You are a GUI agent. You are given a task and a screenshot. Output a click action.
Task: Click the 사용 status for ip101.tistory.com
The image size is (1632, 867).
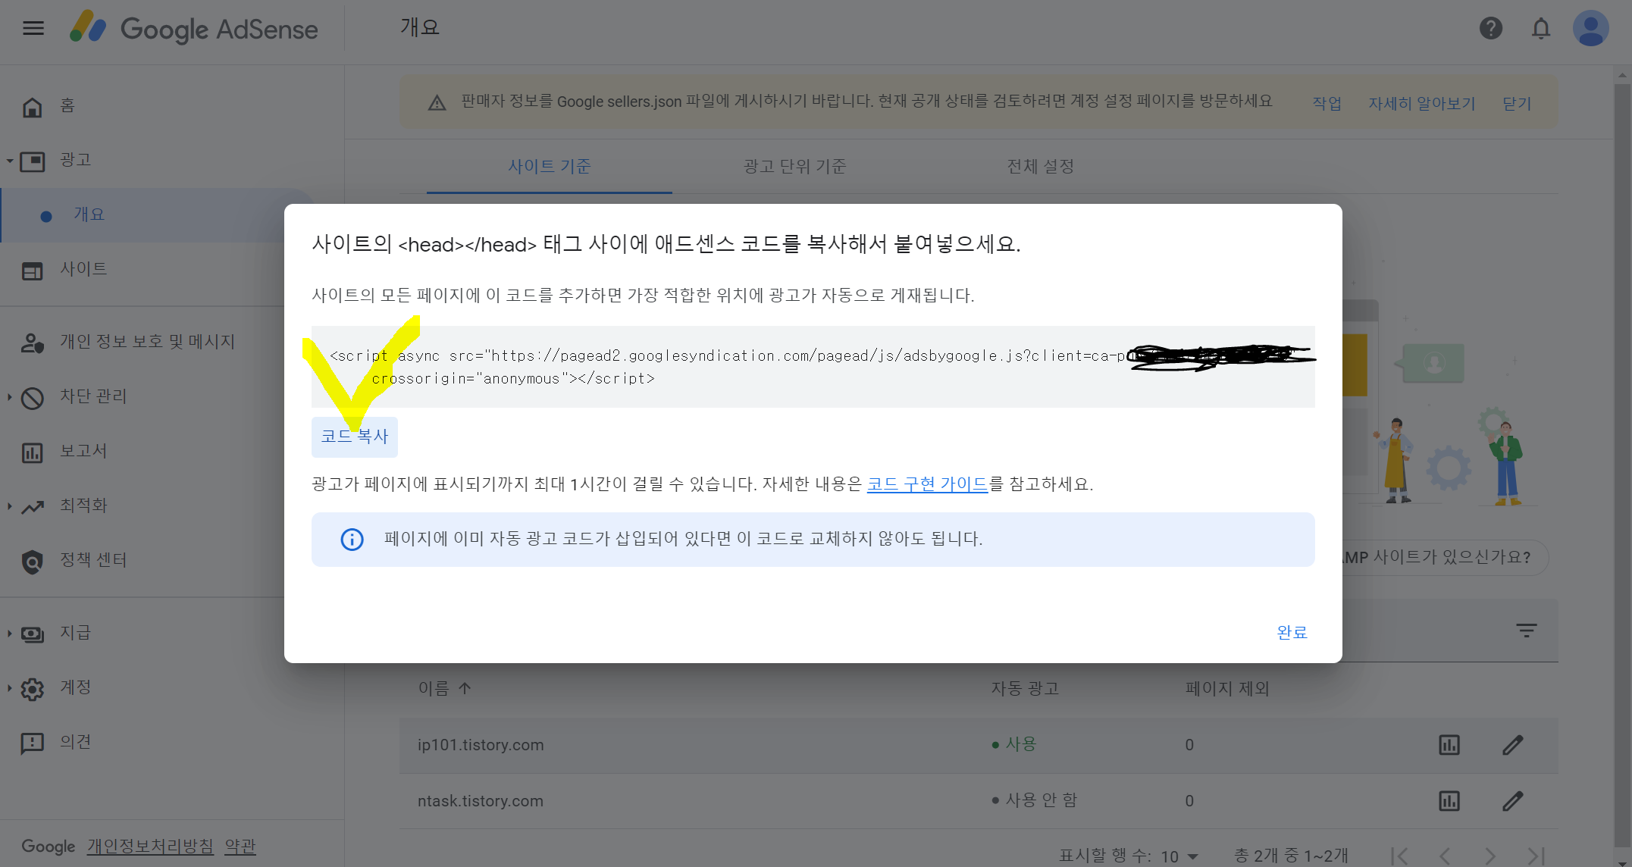pyautogui.click(x=1013, y=744)
